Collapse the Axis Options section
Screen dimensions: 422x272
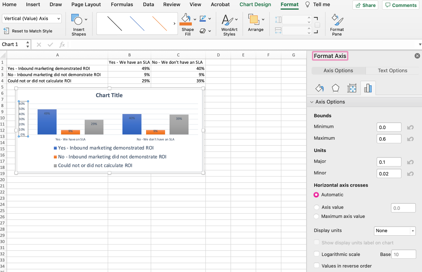coord(312,102)
